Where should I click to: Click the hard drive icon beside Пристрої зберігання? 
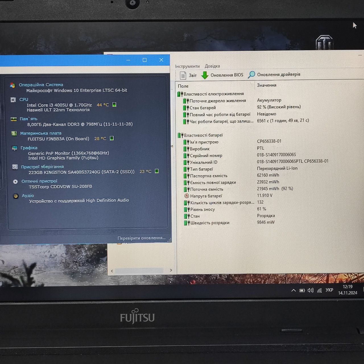[x=15, y=167]
